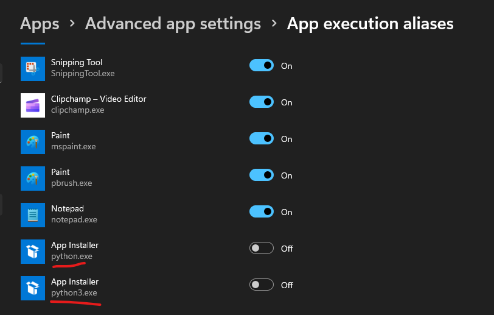Click the Snipping Tool app icon
494x315 pixels.
(x=33, y=69)
